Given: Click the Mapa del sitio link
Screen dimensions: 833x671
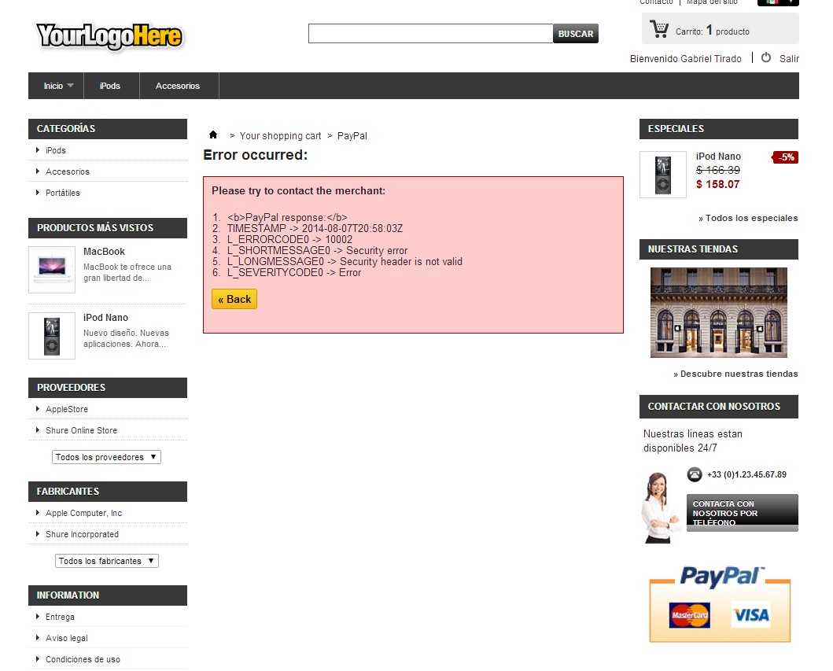Looking at the screenshot, I should click(x=712, y=2).
